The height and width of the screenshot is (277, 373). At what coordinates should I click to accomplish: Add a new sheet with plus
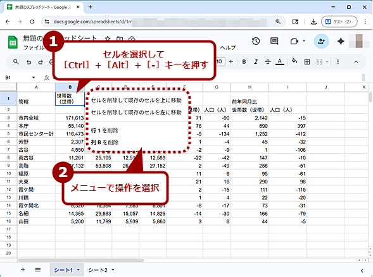tap(23, 269)
